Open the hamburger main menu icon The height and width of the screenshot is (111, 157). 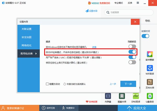(x=138, y=3)
